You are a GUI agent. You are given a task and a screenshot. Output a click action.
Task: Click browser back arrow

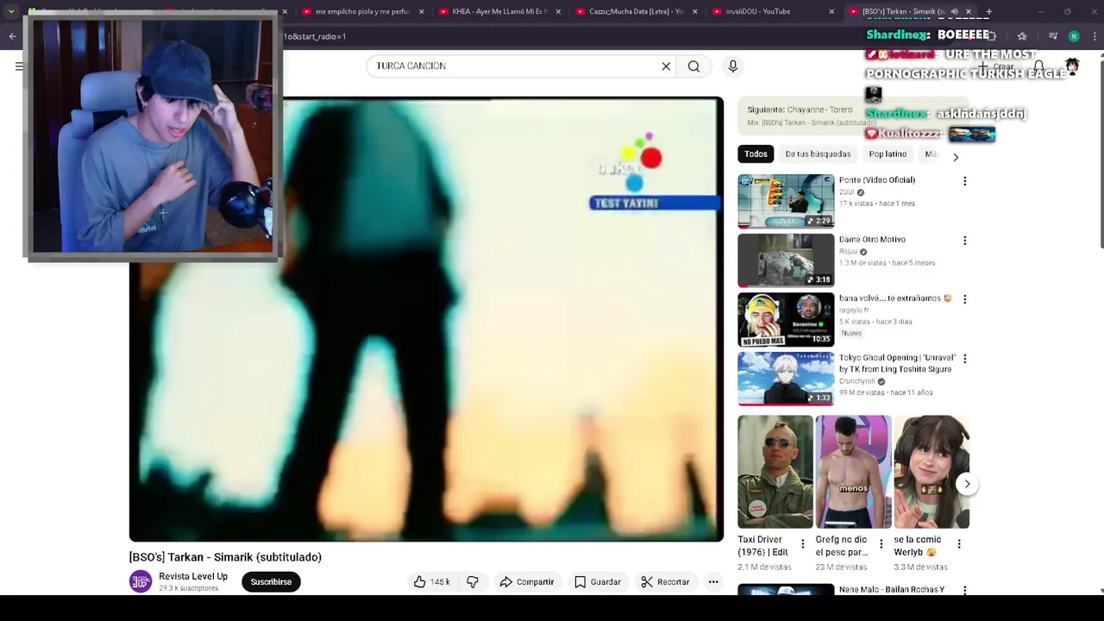click(13, 36)
